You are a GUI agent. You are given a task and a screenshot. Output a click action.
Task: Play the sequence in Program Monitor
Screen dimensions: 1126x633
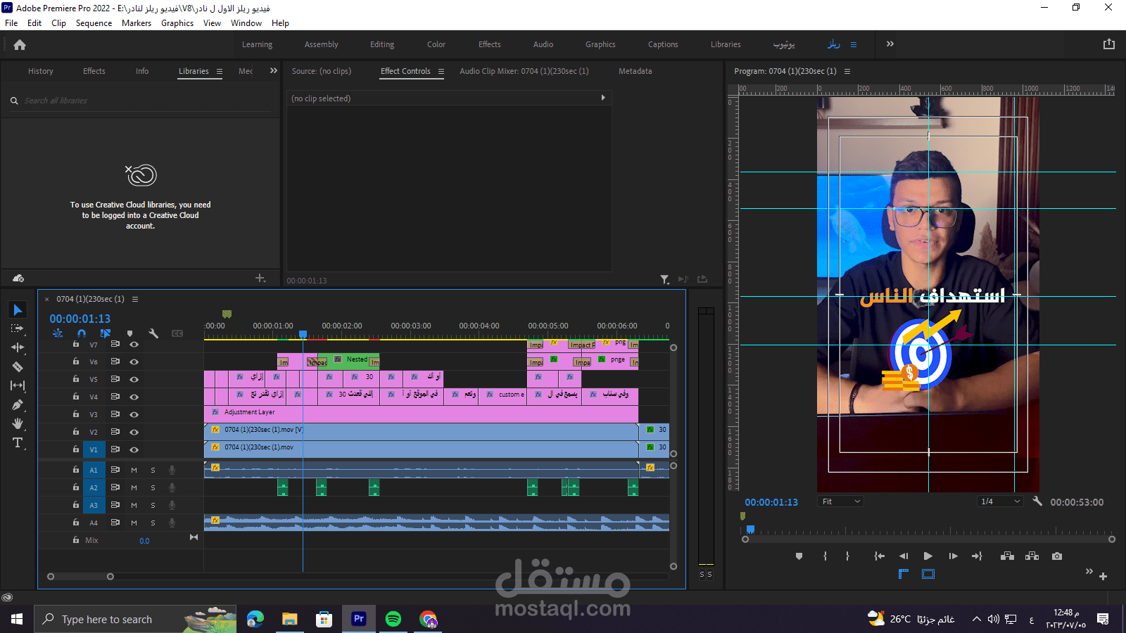[928, 556]
